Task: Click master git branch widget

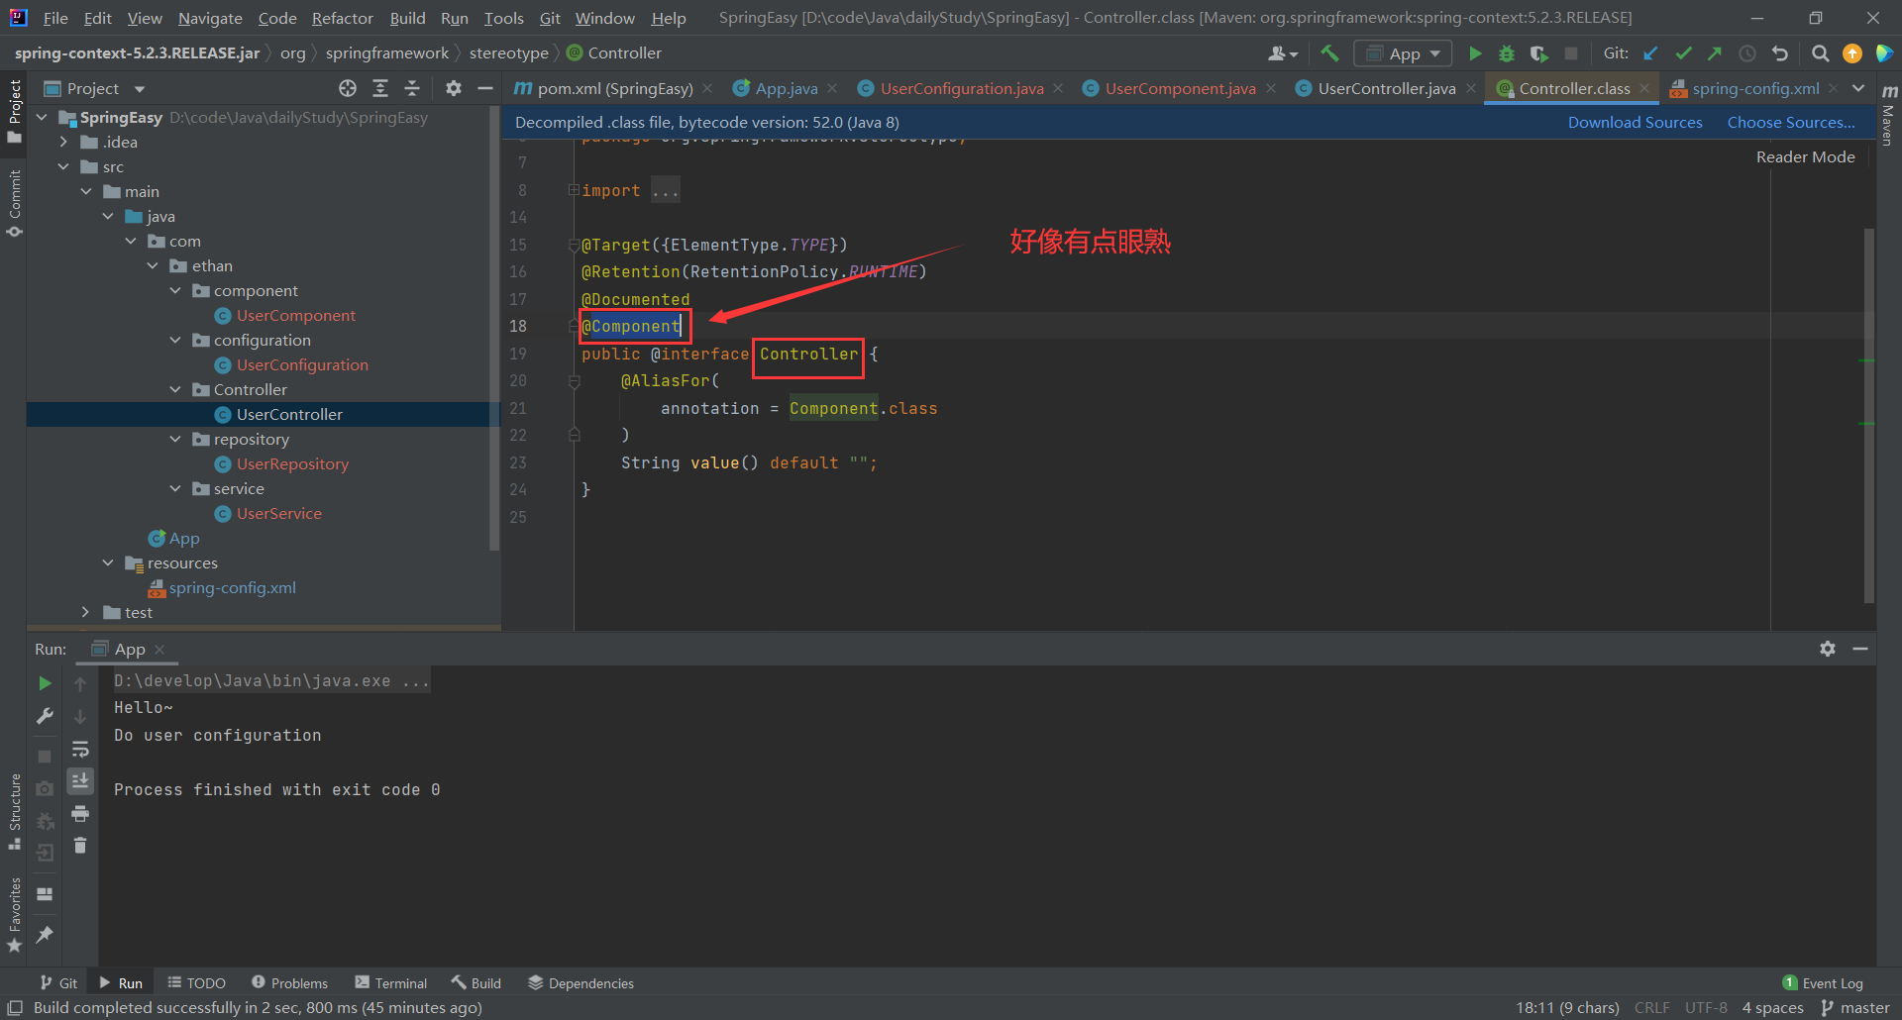Action: click(1855, 1007)
